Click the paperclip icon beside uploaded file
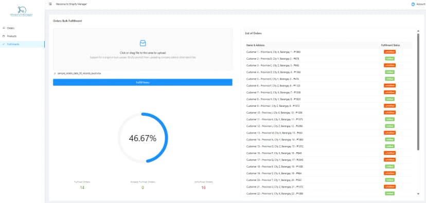The height and width of the screenshot is (203, 426). pyautogui.click(x=55, y=73)
